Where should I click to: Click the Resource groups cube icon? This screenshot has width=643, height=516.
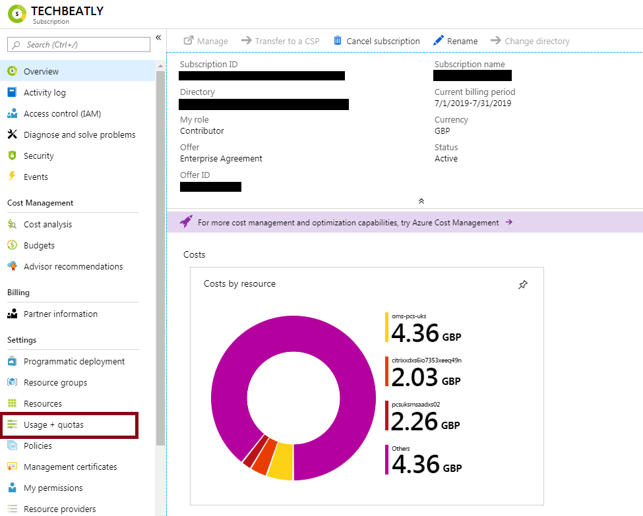click(12, 382)
